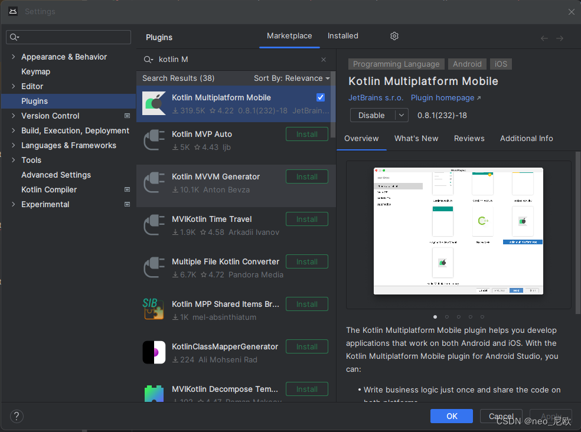
Task: Click the Version Control project-level icon
Action: coord(127,116)
